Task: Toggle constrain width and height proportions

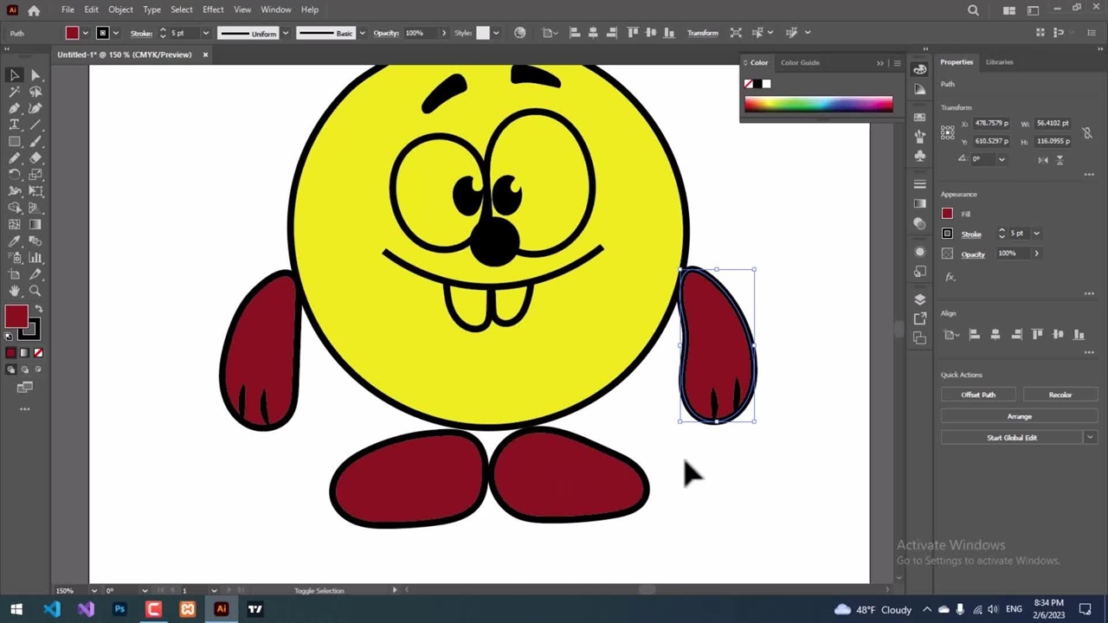Action: pos(1087,132)
